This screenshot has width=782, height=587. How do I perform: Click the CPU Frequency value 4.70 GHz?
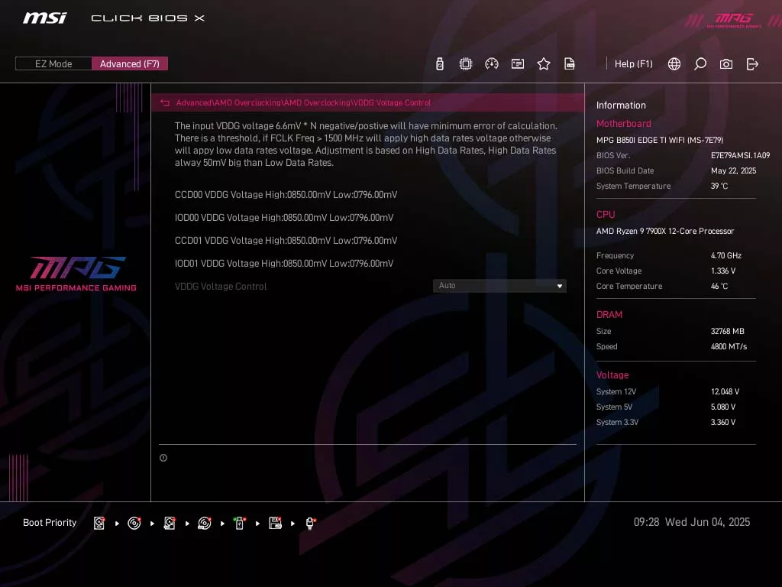[x=725, y=255]
